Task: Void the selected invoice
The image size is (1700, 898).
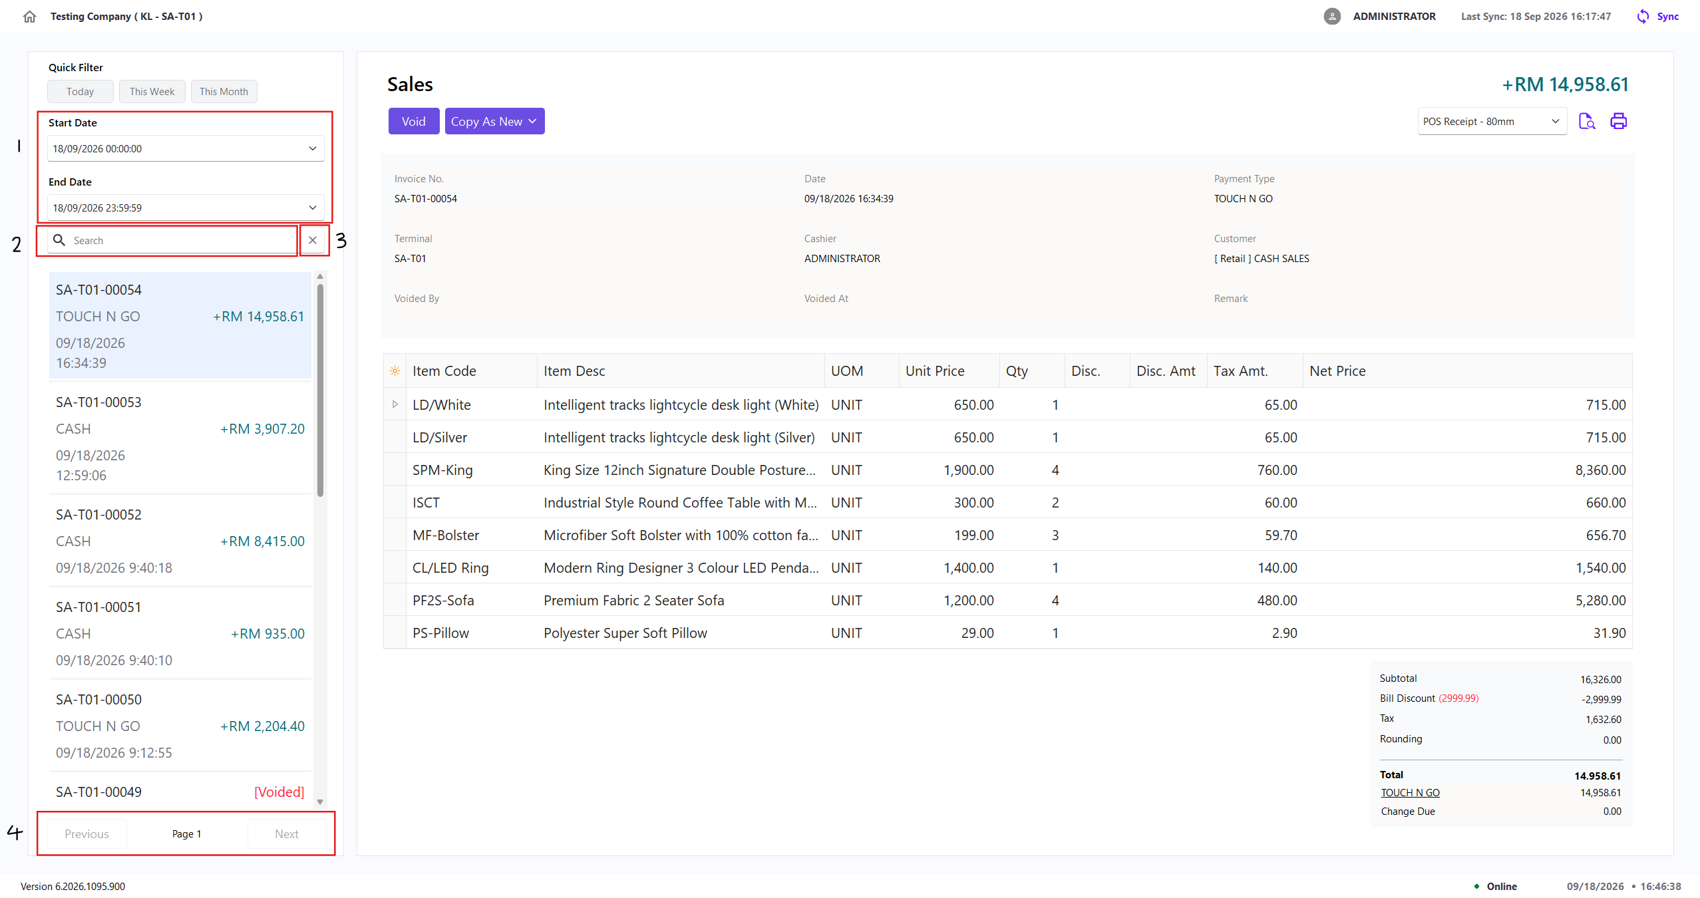Action: 413,121
